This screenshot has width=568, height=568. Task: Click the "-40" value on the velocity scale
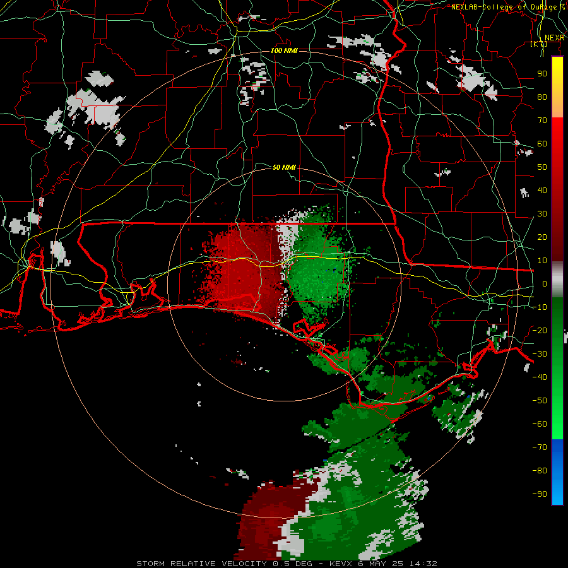pos(540,377)
